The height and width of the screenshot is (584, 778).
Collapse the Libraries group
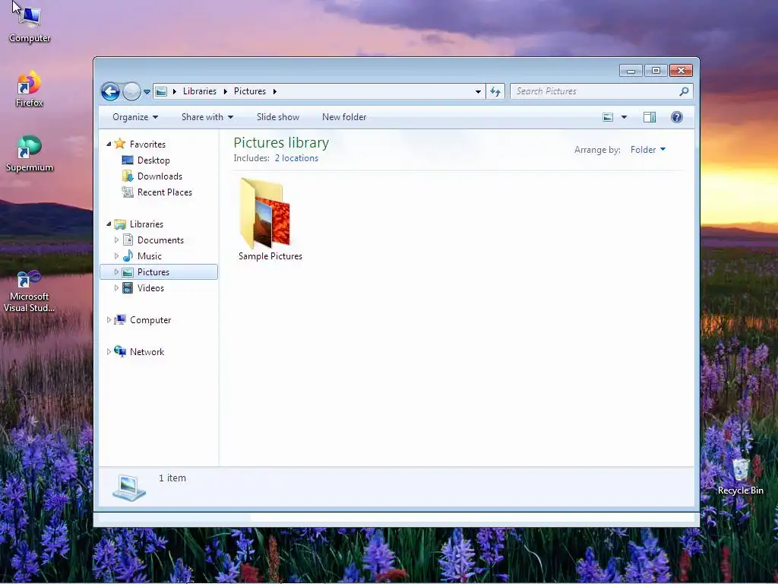[109, 224]
